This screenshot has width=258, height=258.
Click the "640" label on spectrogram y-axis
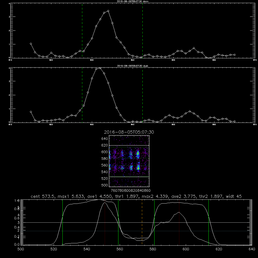pyautogui.click(x=105, y=139)
